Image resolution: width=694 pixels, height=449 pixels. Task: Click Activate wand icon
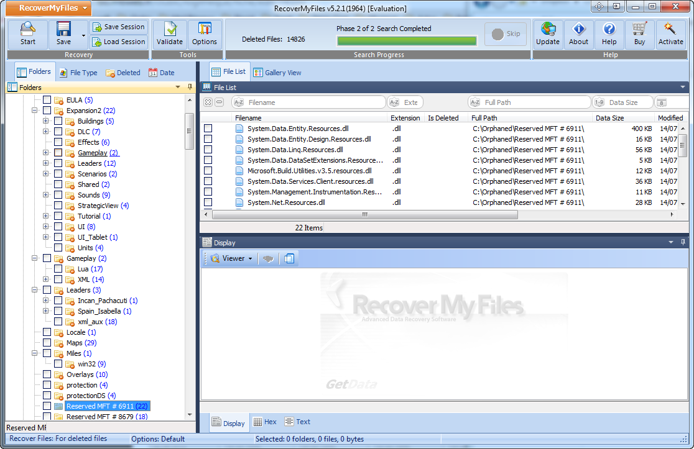pyautogui.click(x=670, y=29)
